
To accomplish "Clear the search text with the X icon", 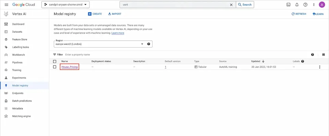I will coord(231,4).
